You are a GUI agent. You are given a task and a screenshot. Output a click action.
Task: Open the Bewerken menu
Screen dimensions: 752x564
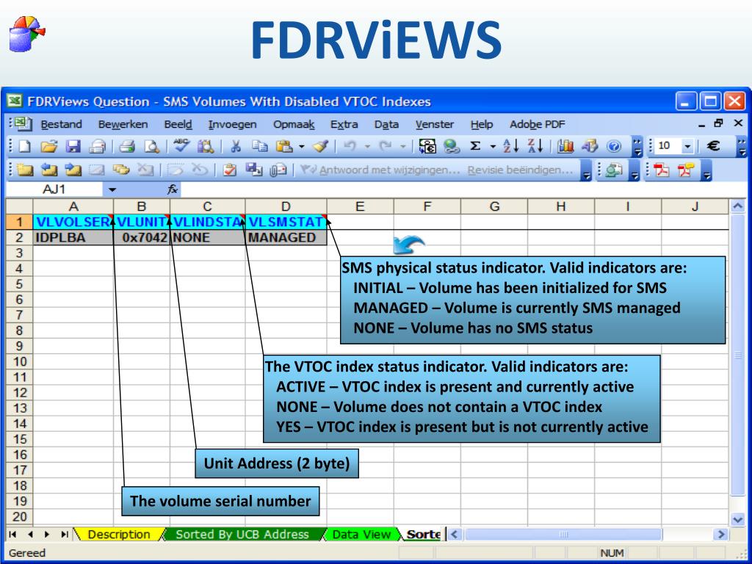click(x=123, y=124)
